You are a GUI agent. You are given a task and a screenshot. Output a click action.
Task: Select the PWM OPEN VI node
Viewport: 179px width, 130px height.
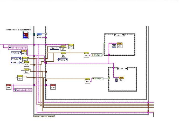24,53
